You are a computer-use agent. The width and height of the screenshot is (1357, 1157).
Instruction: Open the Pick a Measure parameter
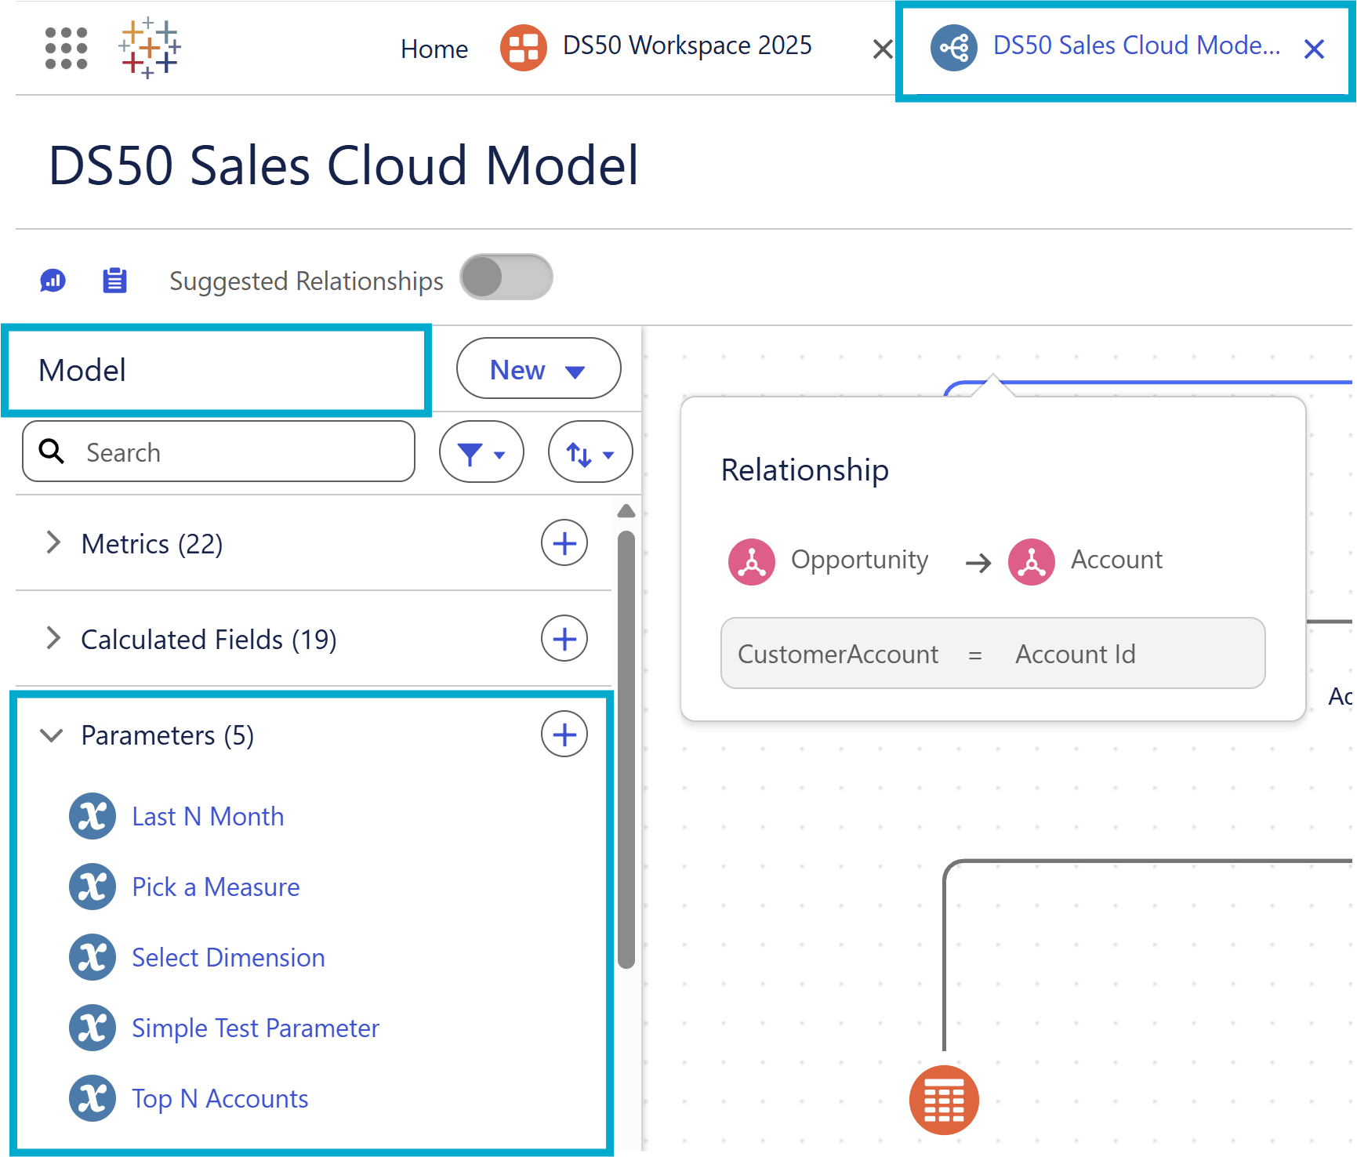216,887
